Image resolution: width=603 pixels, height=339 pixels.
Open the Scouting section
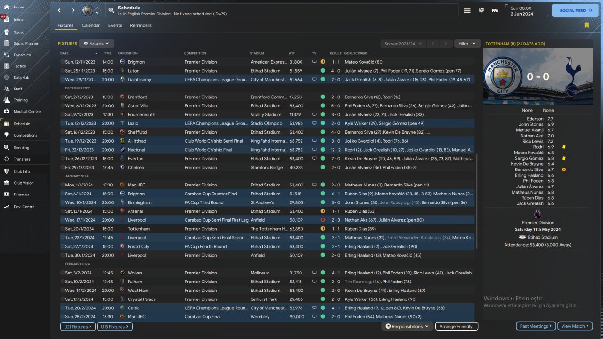coord(21,147)
